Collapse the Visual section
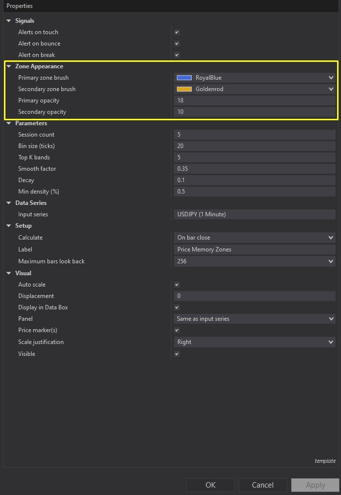The height and width of the screenshot is (495, 341). [9, 273]
